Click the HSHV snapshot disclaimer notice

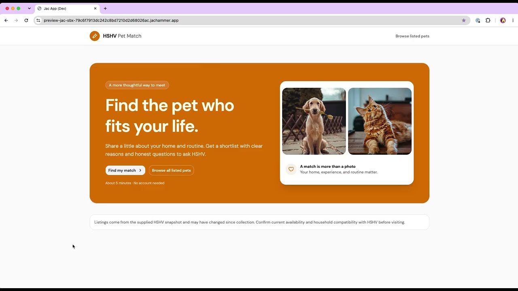(x=259, y=222)
